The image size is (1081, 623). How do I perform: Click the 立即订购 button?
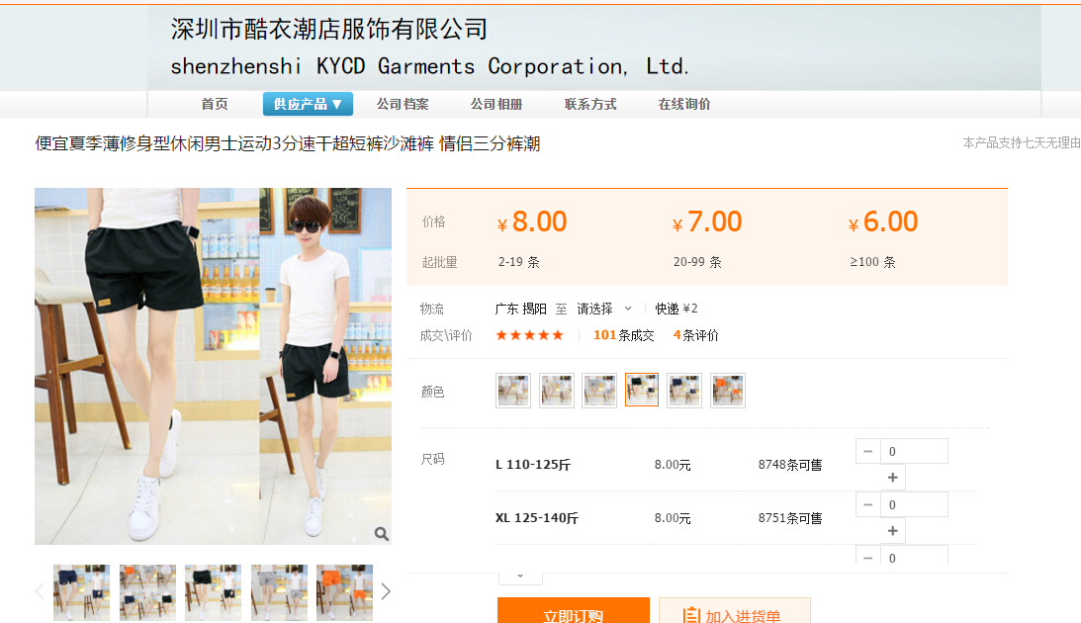coord(573,612)
